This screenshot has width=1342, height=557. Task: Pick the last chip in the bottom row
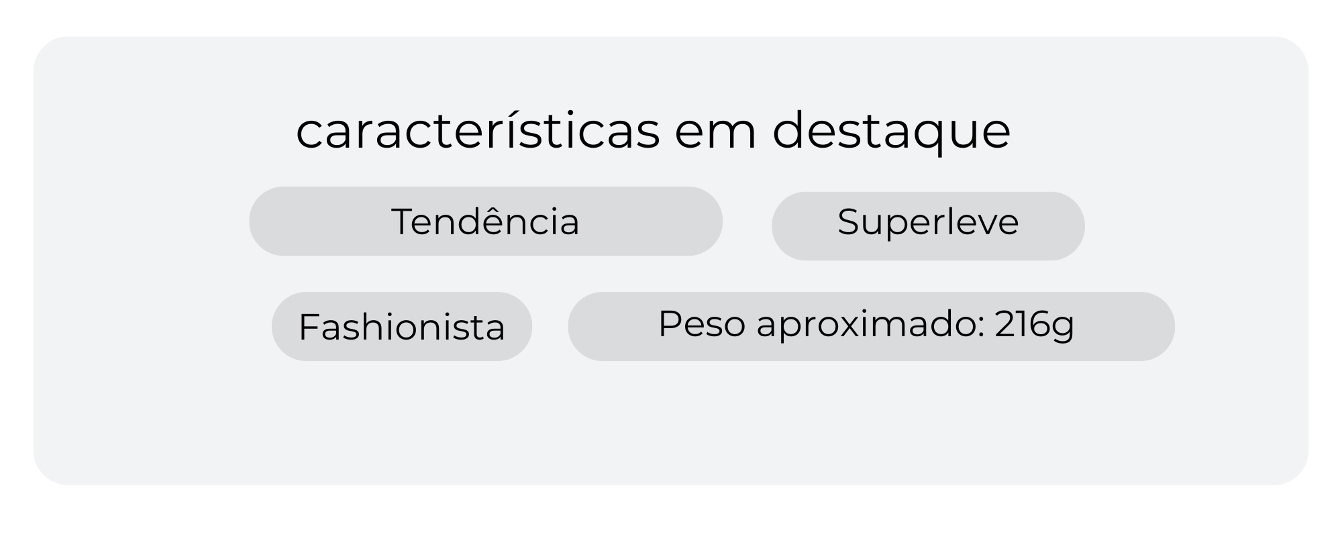point(871,326)
